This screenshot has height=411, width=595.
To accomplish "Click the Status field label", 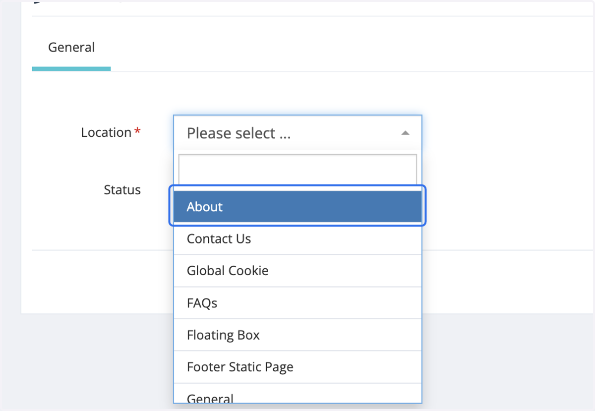I will click(x=122, y=190).
